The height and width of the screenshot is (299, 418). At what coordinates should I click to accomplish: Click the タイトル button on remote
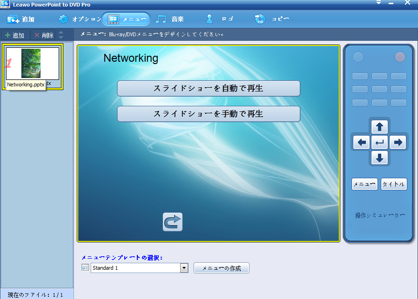(x=394, y=184)
